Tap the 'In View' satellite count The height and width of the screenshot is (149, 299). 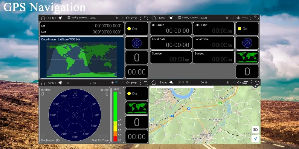(43, 94)
